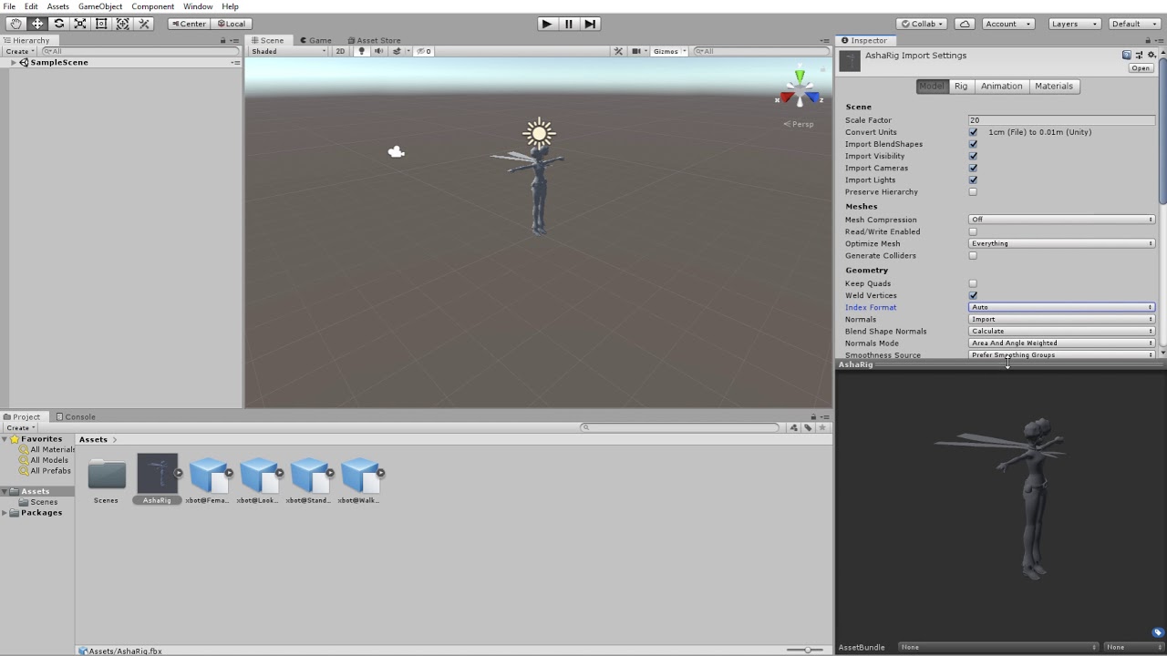Select the Scale tool
Viewport: 1167px width, 656px height.
[x=80, y=23]
